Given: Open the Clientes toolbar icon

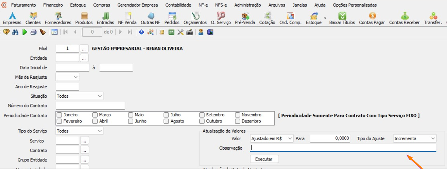Looking at the screenshot, I should click(x=33, y=18).
